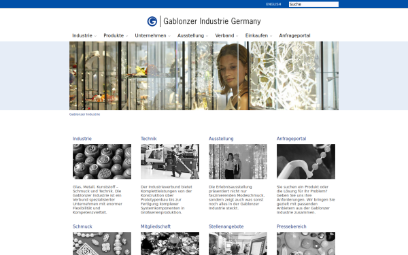Expand the chevron next to Industrie menu
Viewport: 408px width, 255px height.
[x=95, y=36]
